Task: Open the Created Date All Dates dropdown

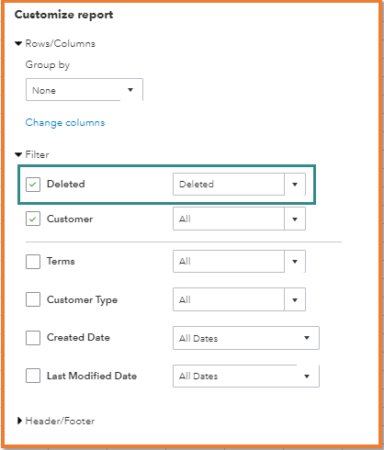Action: coord(246,338)
